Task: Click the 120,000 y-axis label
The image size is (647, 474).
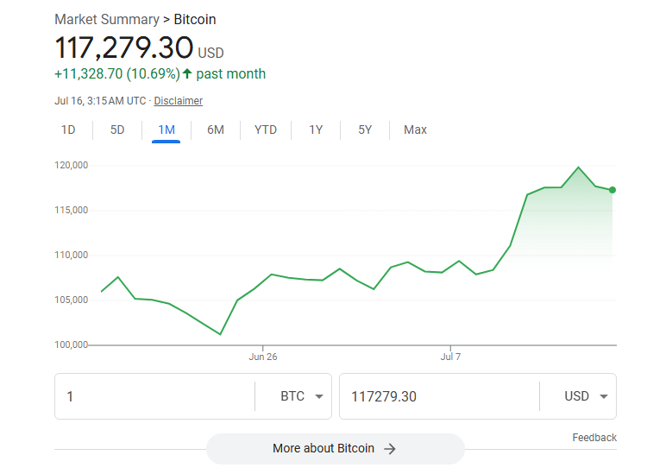Action: pyautogui.click(x=72, y=165)
